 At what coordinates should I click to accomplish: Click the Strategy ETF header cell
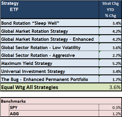pyautogui.click(x=50, y=10)
